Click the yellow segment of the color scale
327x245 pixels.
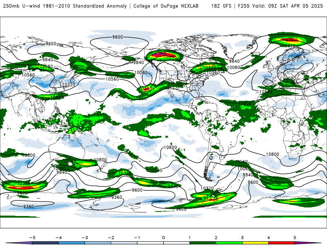tap(255, 243)
